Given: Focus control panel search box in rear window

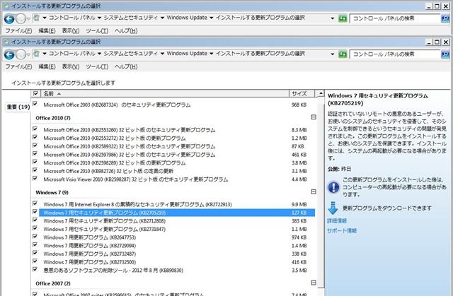Looking at the screenshot, I should [395, 18].
